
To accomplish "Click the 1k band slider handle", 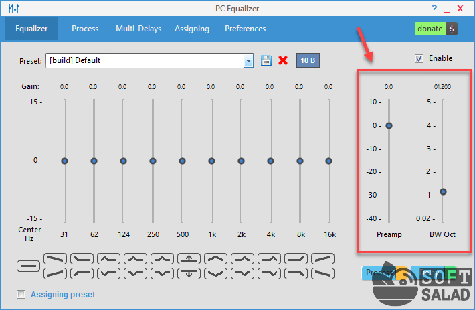I will [211, 161].
